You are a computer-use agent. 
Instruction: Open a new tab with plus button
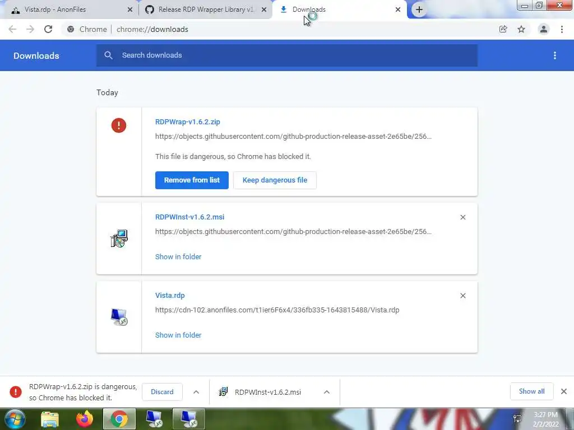tap(419, 10)
